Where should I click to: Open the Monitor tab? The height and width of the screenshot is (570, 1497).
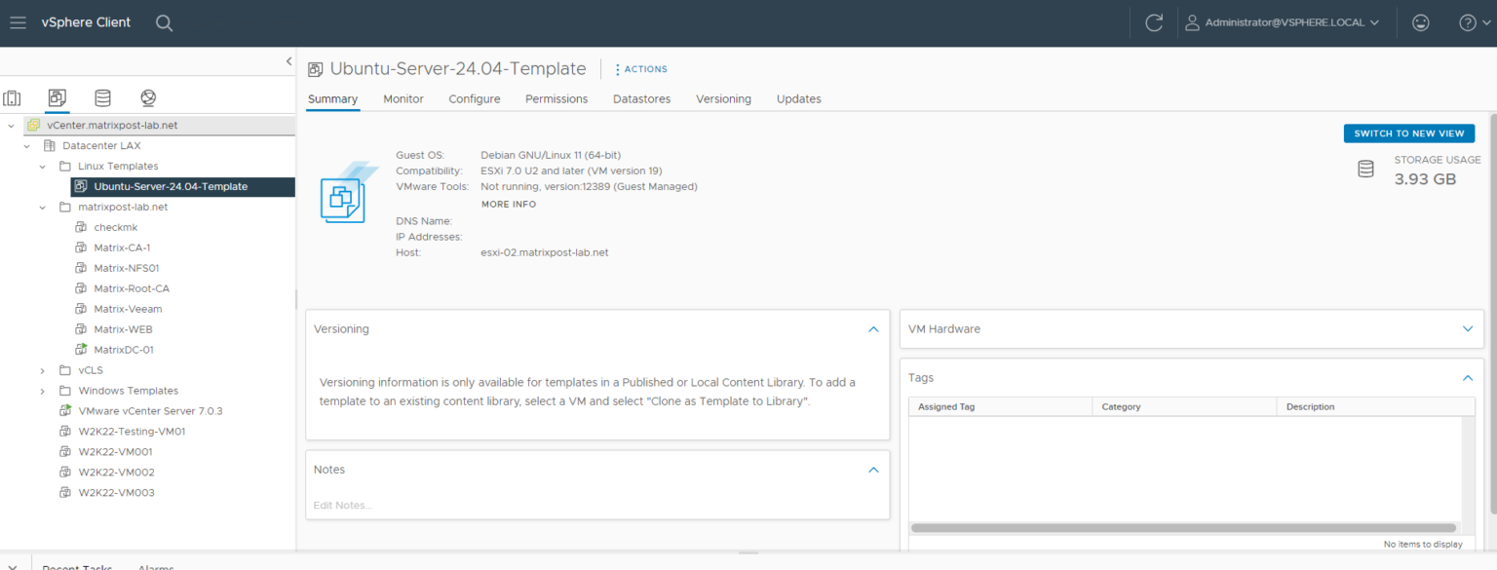tap(403, 98)
